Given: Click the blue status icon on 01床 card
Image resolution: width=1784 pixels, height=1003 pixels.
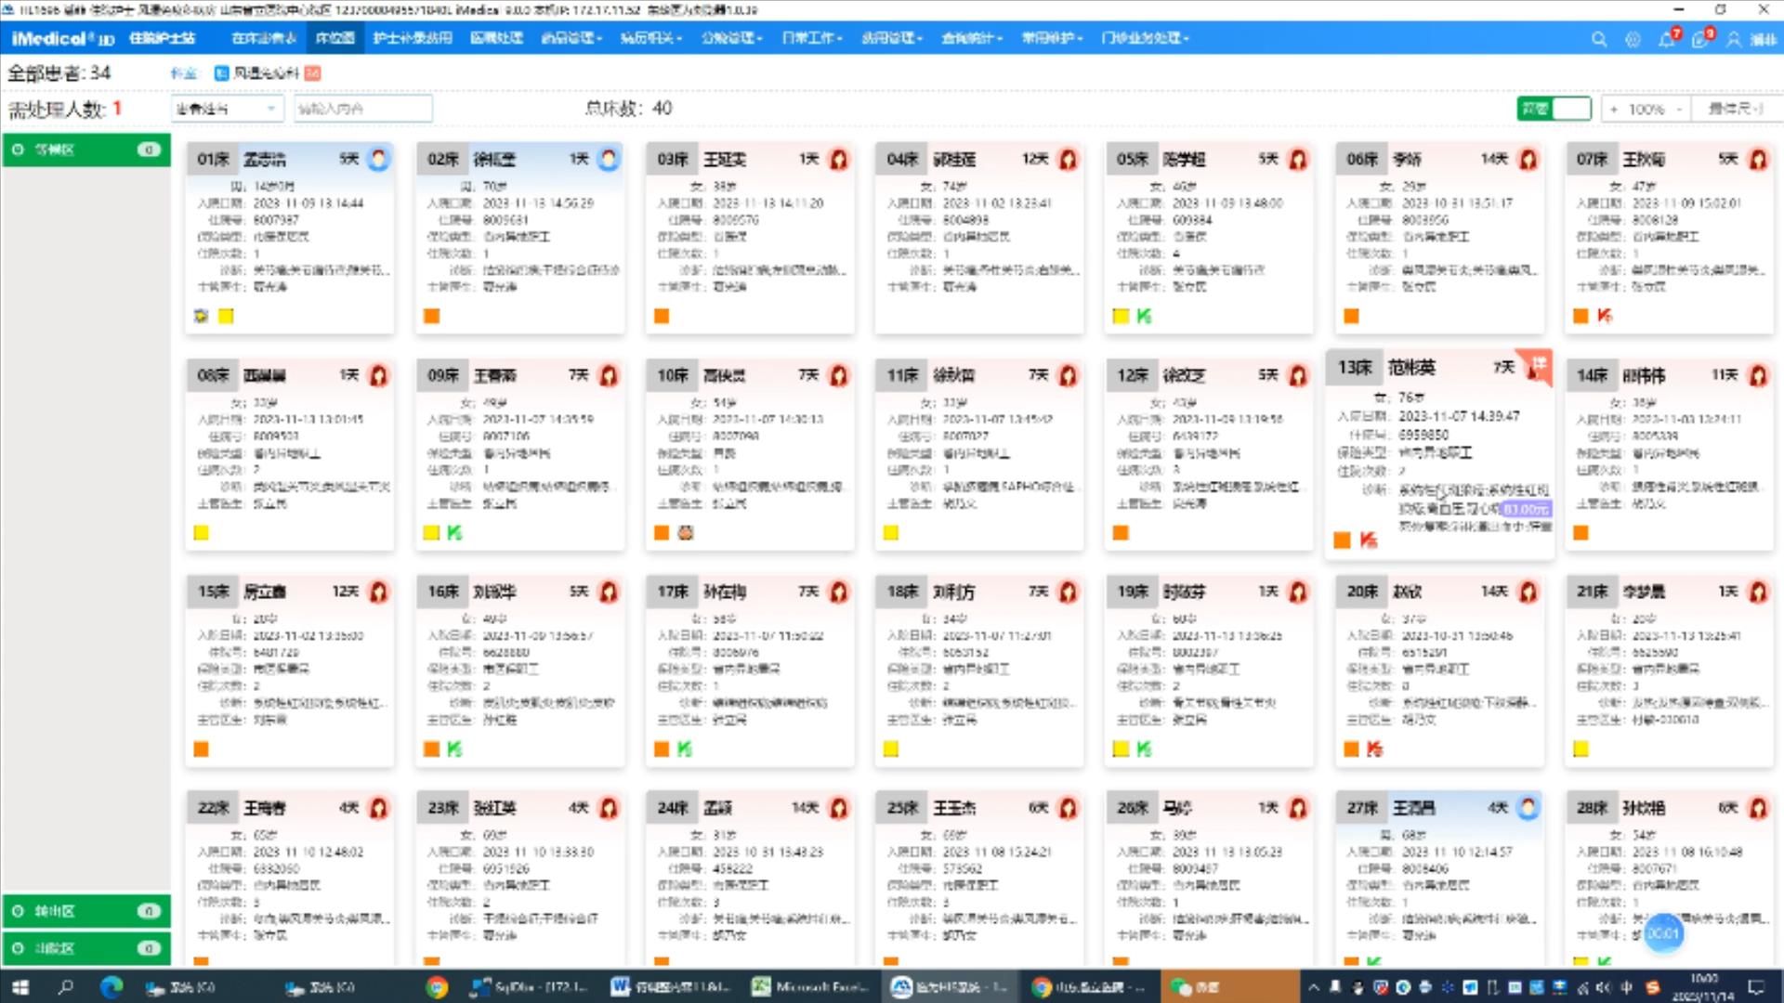Looking at the screenshot, I should tap(378, 159).
